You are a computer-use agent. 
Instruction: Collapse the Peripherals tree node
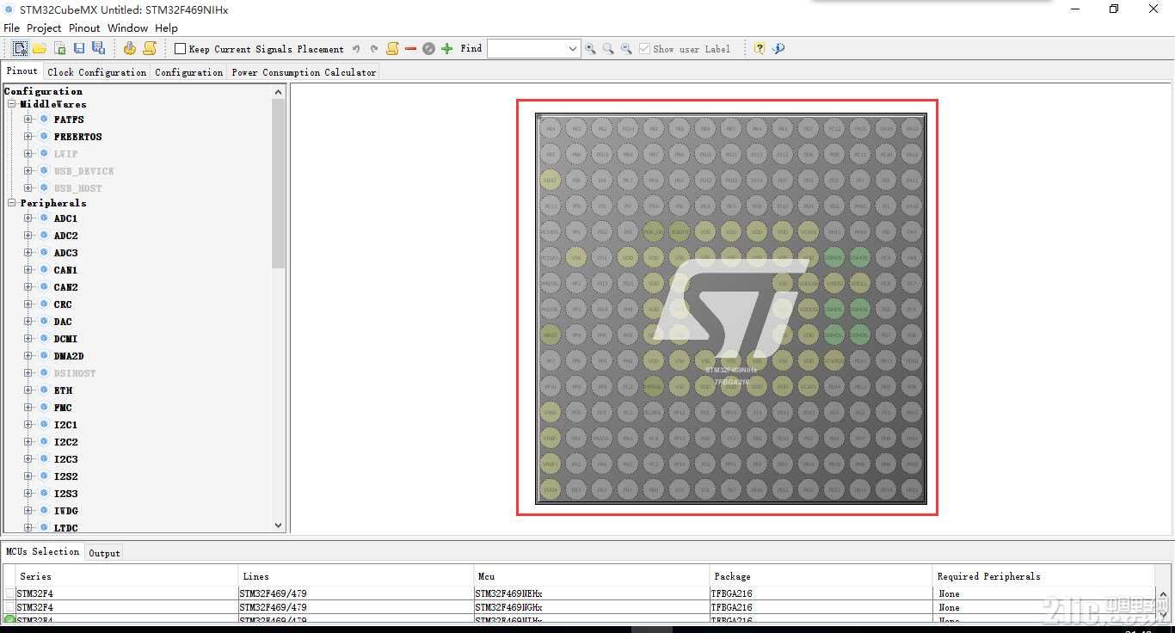pyautogui.click(x=12, y=203)
